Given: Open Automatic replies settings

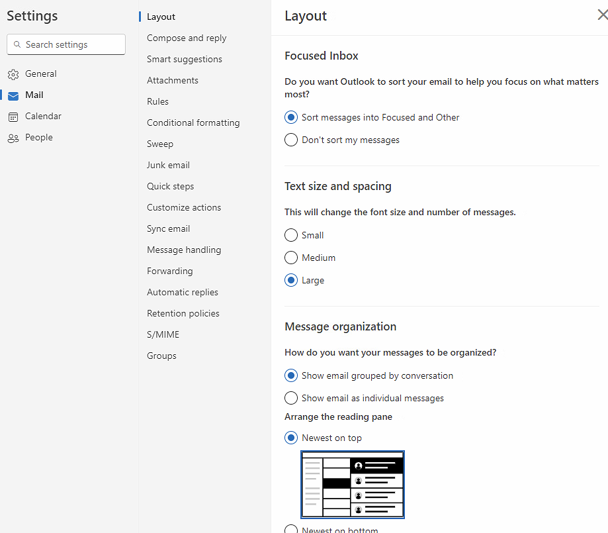Looking at the screenshot, I should [183, 292].
